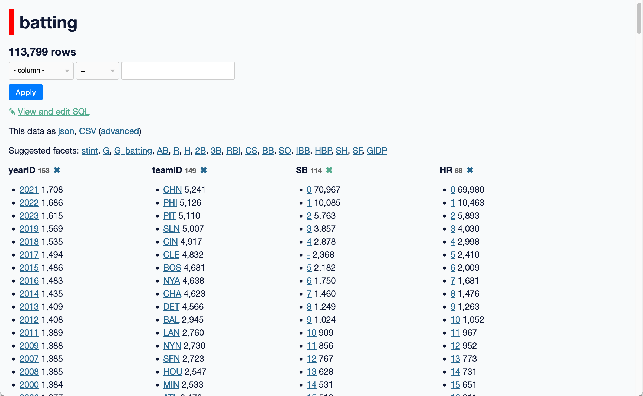
Task: Remove the SB facet via its green X
Action: pos(329,170)
